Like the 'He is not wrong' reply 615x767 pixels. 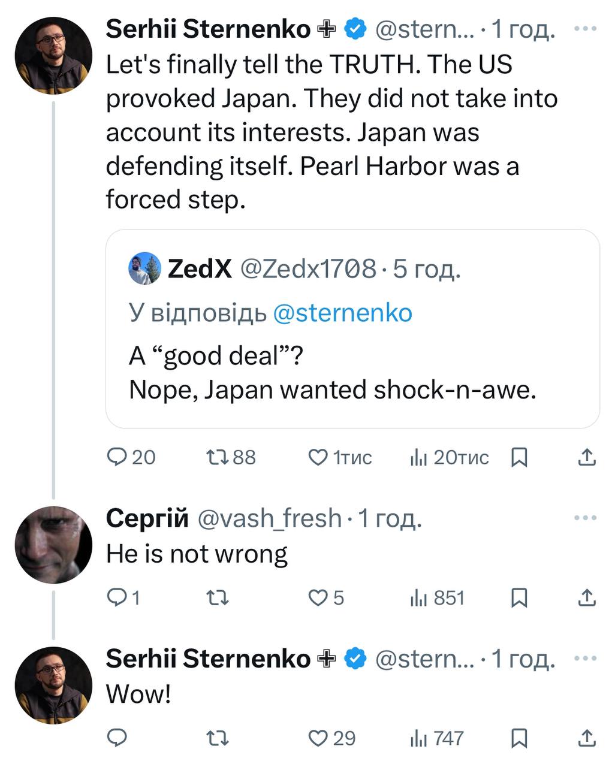pos(318,598)
